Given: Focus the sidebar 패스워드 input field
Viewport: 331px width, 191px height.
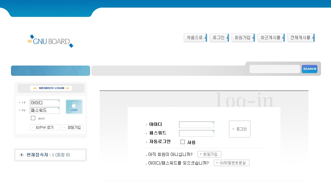Looking at the screenshot, I should (x=45, y=111).
